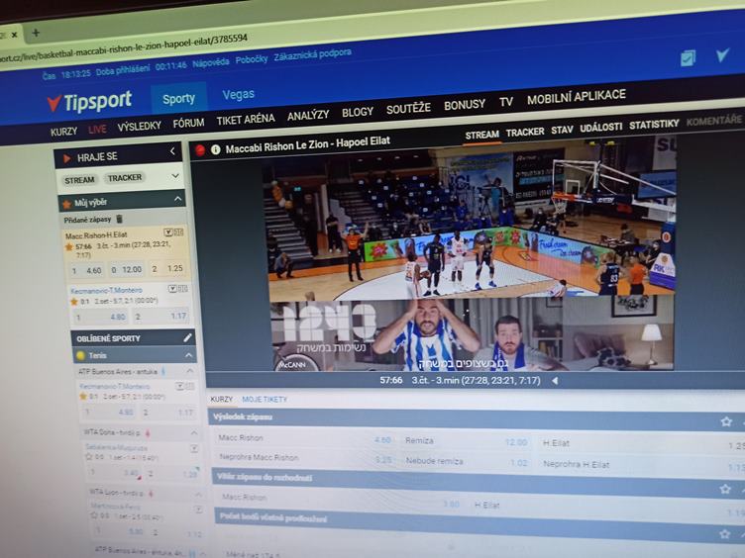Delete added matches with the trash icon
The image size is (745, 558).
(x=119, y=219)
